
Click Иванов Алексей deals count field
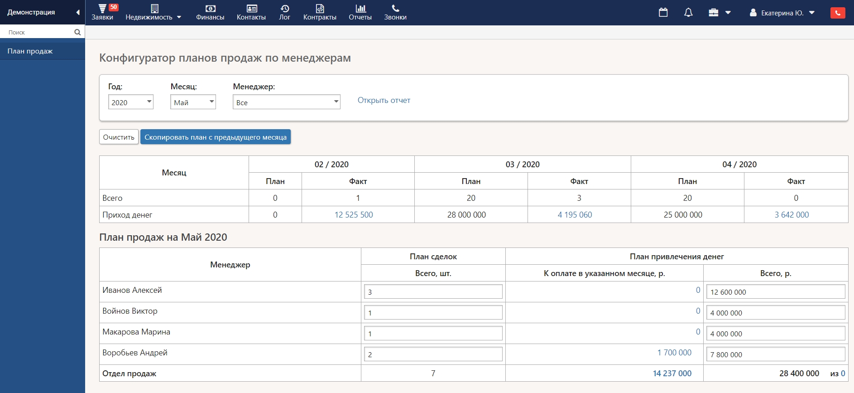point(433,292)
